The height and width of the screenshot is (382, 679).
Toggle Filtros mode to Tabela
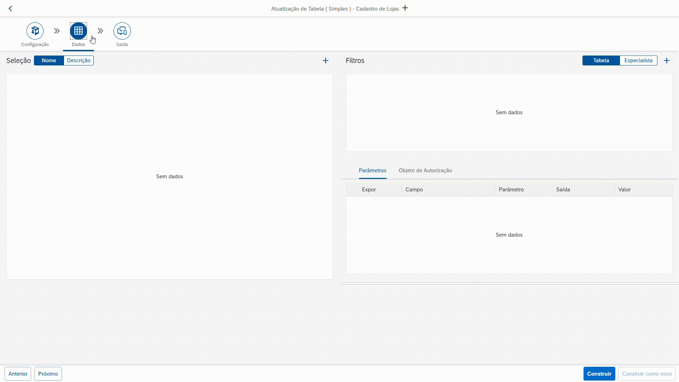(601, 60)
